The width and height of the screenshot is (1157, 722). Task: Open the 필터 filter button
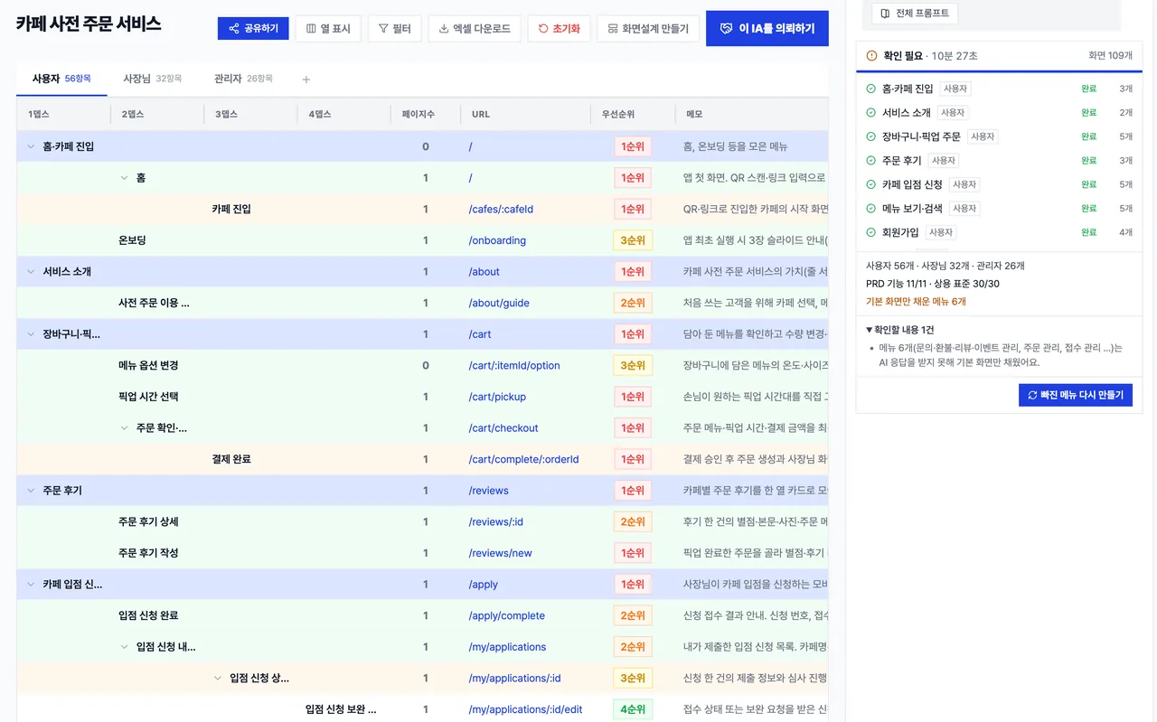point(394,29)
